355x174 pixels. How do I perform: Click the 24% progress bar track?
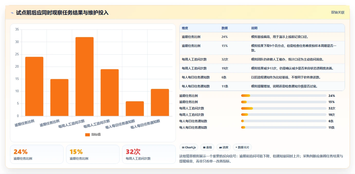tap(284, 96)
